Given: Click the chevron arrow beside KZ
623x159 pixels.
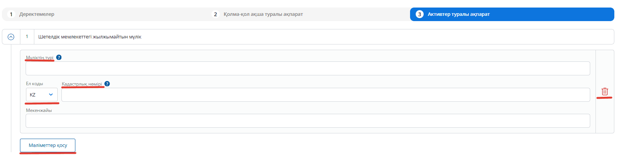Looking at the screenshot, I should pyautogui.click(x=51, y=95).
